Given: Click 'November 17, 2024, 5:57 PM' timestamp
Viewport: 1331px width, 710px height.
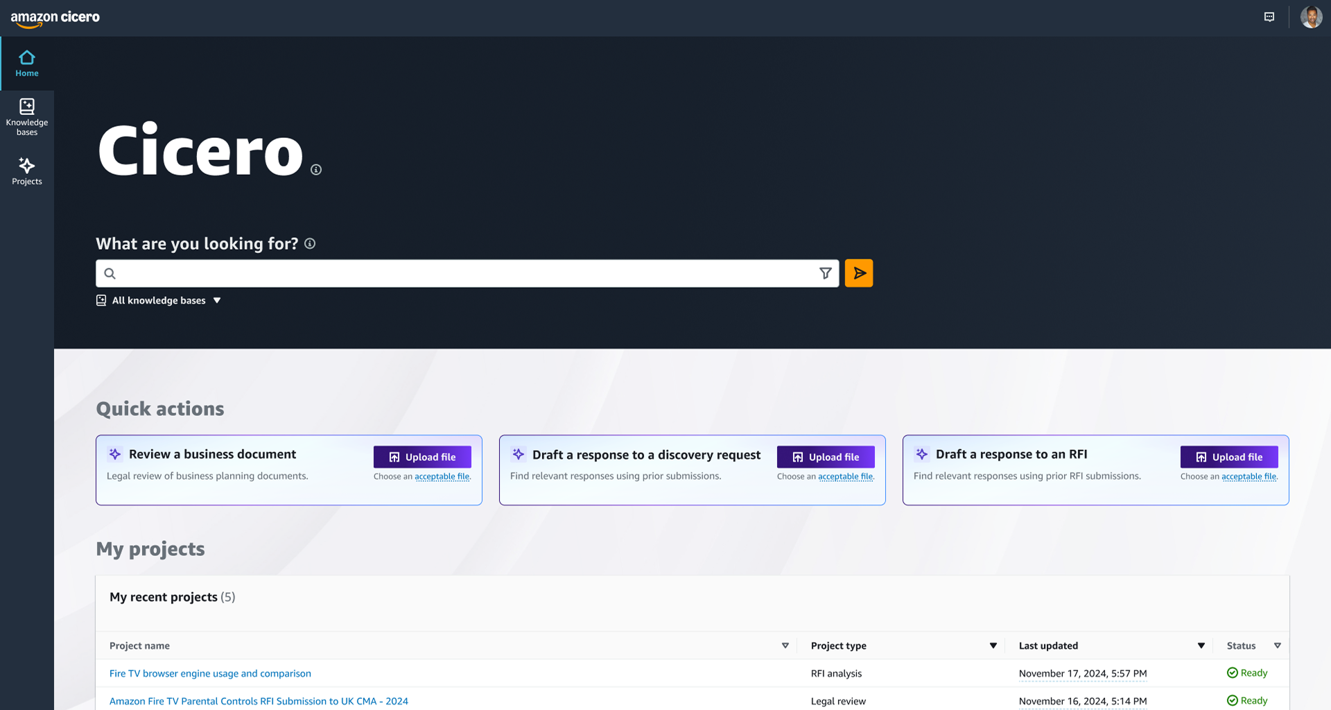Looking at the screenshot, I should click(x=1083, y=673).
